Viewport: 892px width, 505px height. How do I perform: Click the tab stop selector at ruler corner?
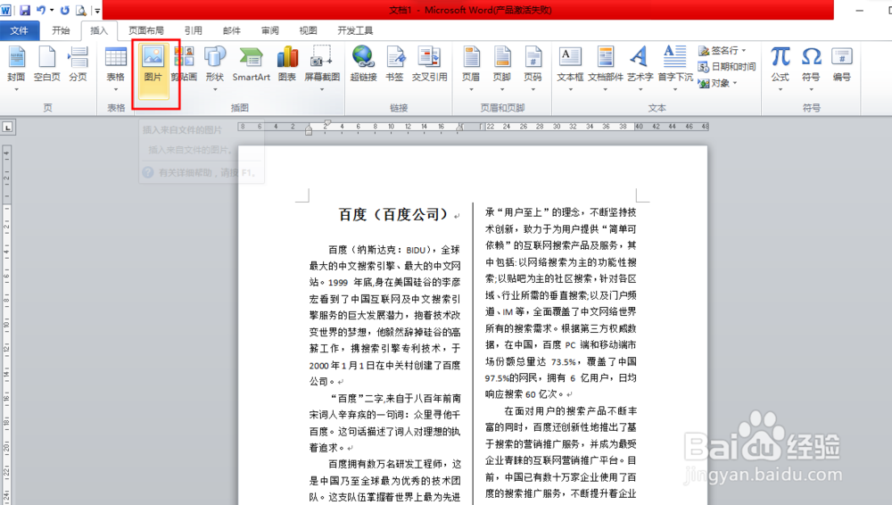tap(7, 127)
